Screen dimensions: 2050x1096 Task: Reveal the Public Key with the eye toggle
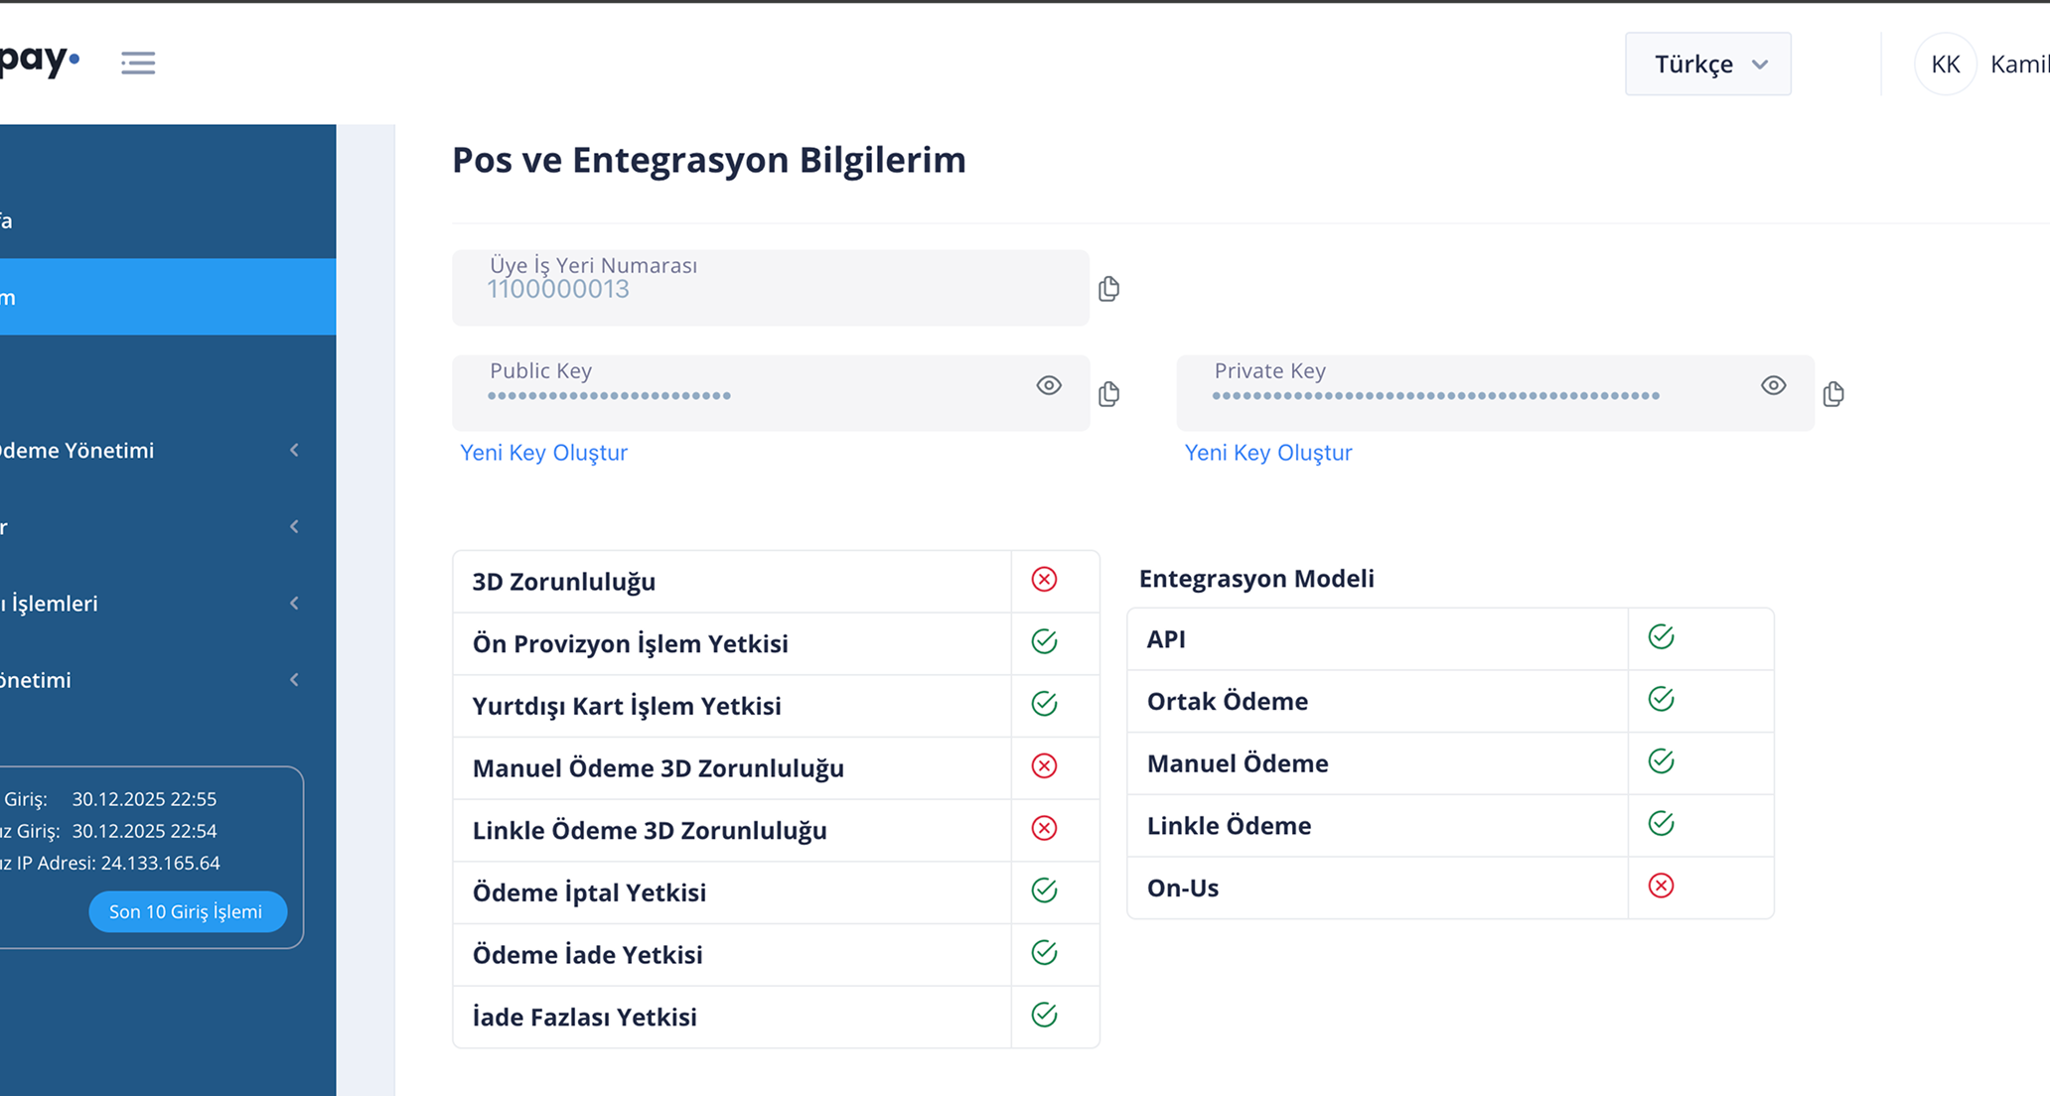click(x=1049, y=385)
